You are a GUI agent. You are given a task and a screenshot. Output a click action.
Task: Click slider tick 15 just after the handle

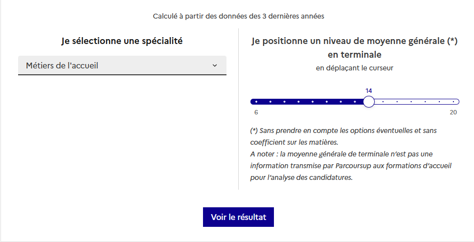(x=383, y=102)
